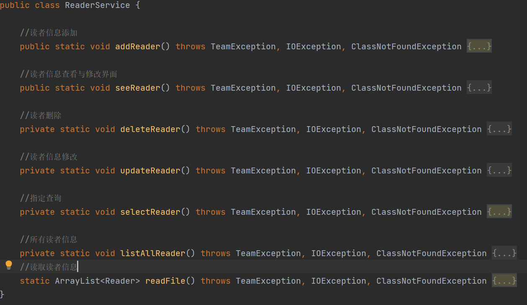Unfold the listAllReader method body
This screenshot has height=305, width=527.
(x=504, y=253)
